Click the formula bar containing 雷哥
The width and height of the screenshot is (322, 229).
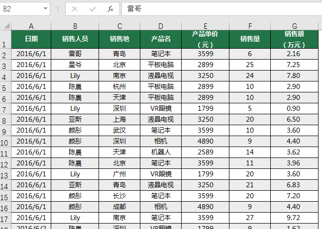tap(219, 9)
